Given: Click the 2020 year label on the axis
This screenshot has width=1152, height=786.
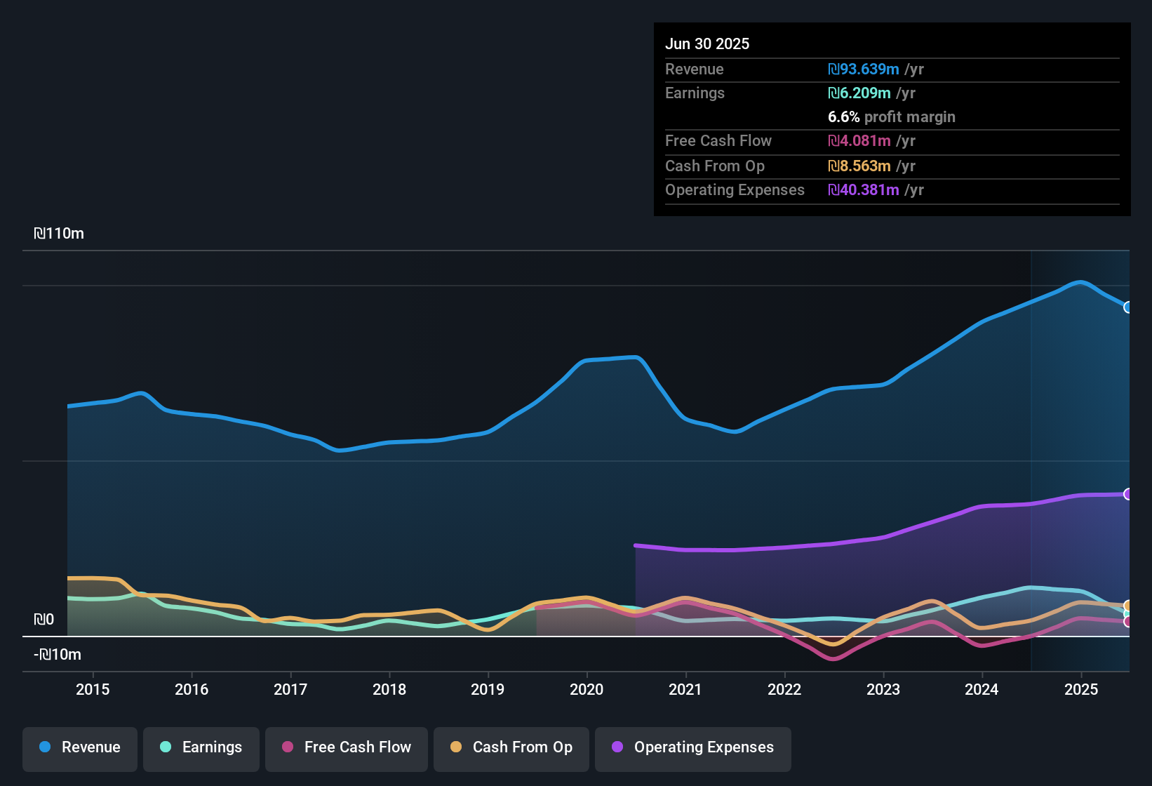Looking at the screenshot, I should coord(587,690).
